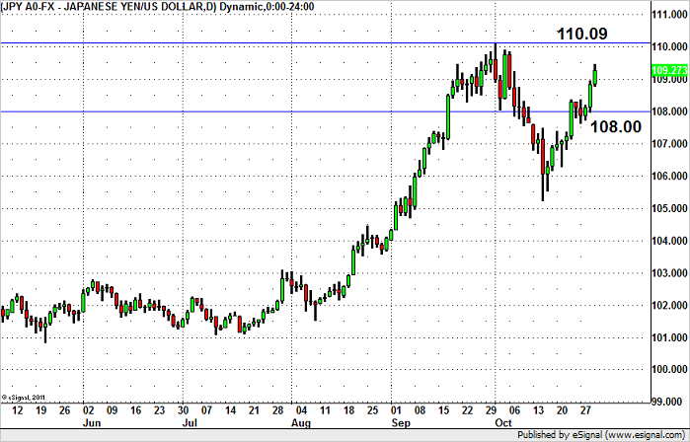690x442 pixels.
Task: Click the date label '22' on the time axis
Action: click(x=467, y=410)
